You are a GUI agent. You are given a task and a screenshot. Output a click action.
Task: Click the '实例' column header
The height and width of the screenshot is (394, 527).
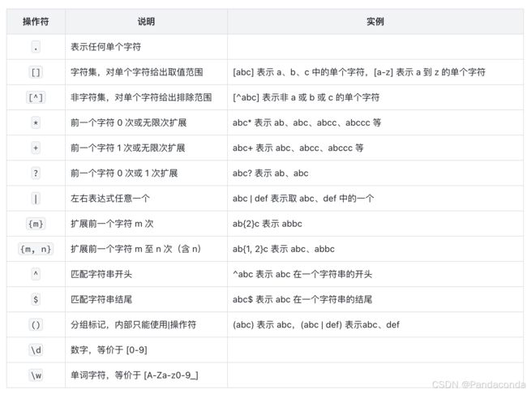[x=375, y=22]
